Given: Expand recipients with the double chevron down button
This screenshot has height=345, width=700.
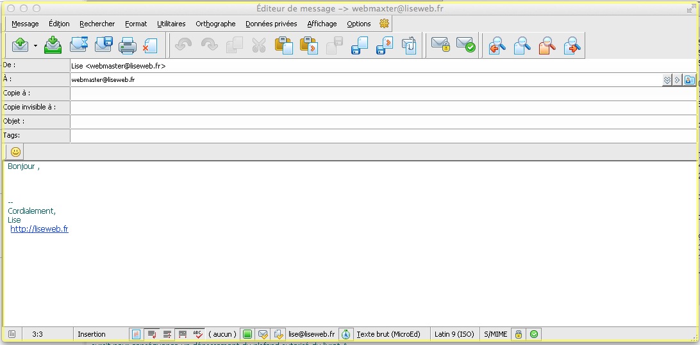Looking at the screenshot, I should pyautogui.click(x=667, y=80).
